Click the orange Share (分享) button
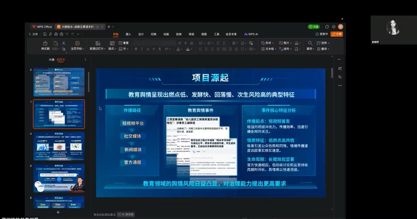Image resolution: width=417 pixels, height=219 pixels. 337,34
